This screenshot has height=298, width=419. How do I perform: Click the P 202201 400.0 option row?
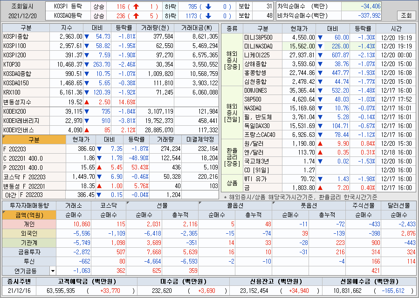click(110, 168)
